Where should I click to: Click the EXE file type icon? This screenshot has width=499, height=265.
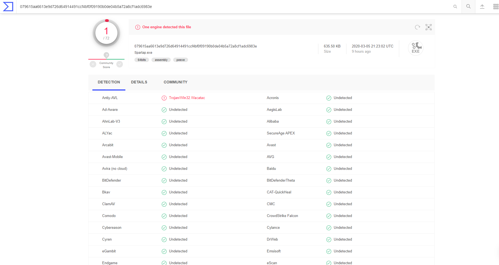click(x=416, y=48)
